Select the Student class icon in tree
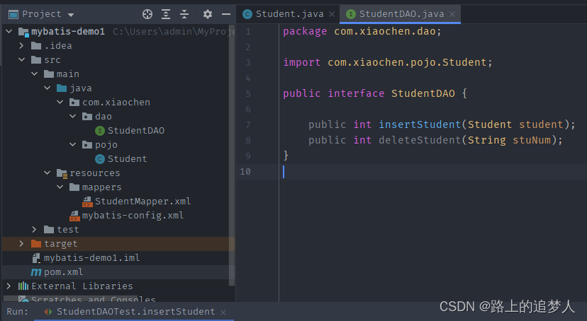587x321 pixels. tap(99, 159)
